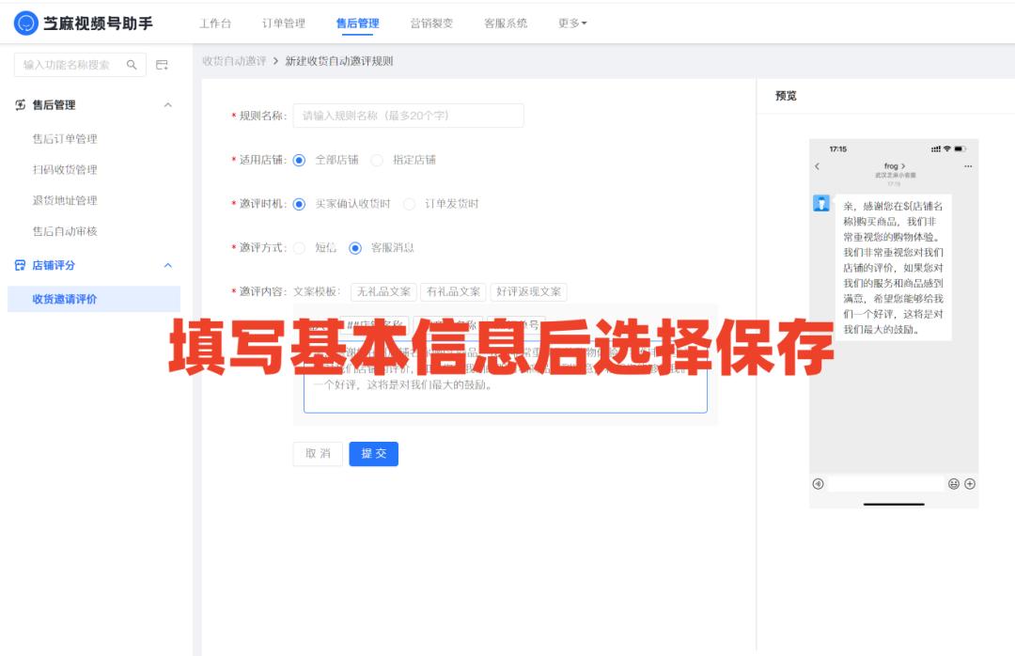The image size is (1015, 656).
Task: Click the 规则名称 input field
Action: point(409,115)
